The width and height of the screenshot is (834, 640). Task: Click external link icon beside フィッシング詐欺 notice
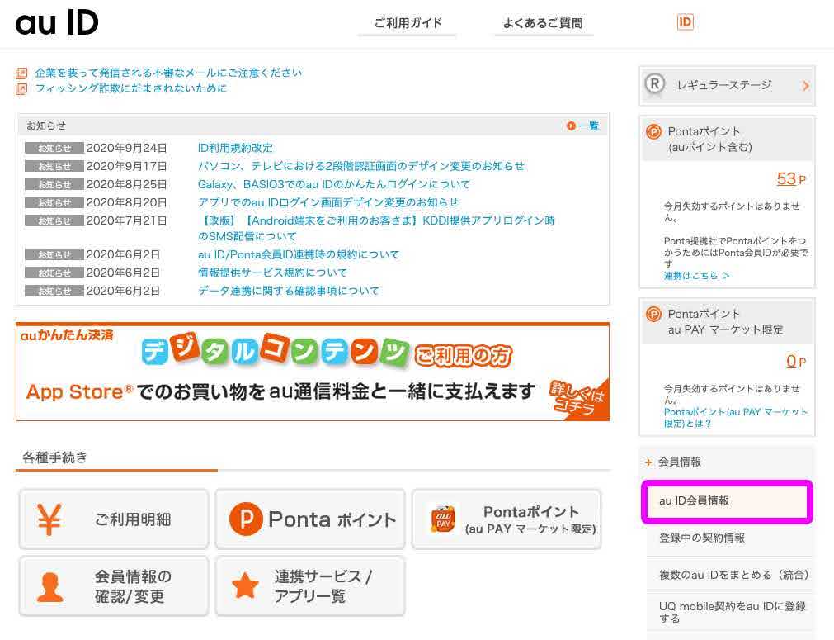[21, 88]
